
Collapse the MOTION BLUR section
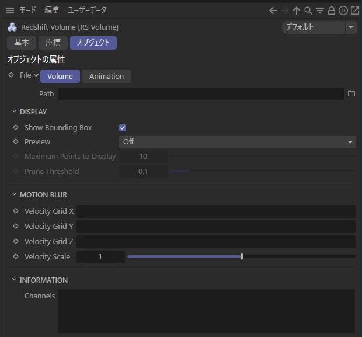click(14, 194)
